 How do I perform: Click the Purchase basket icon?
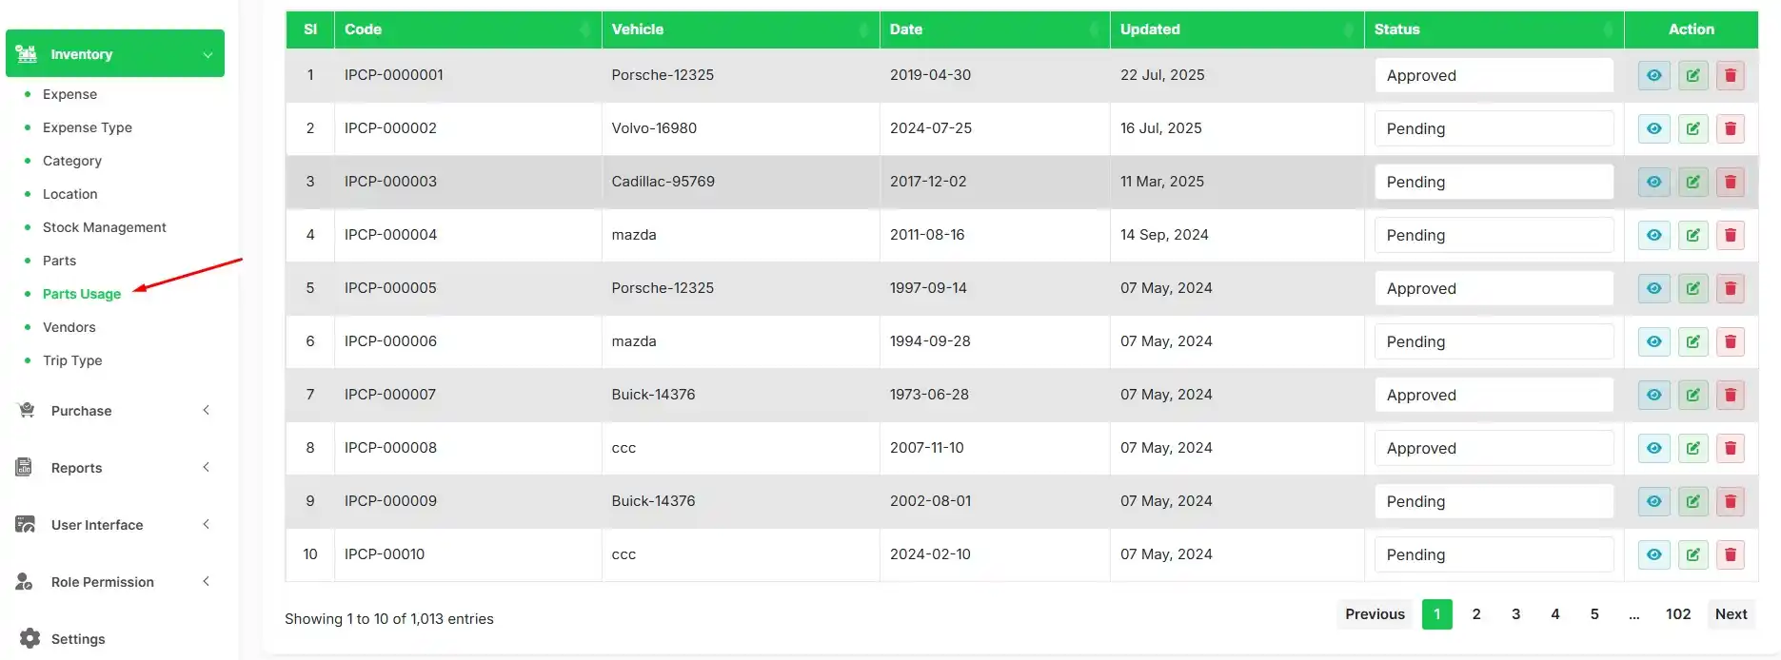click(x=27, y=411)
